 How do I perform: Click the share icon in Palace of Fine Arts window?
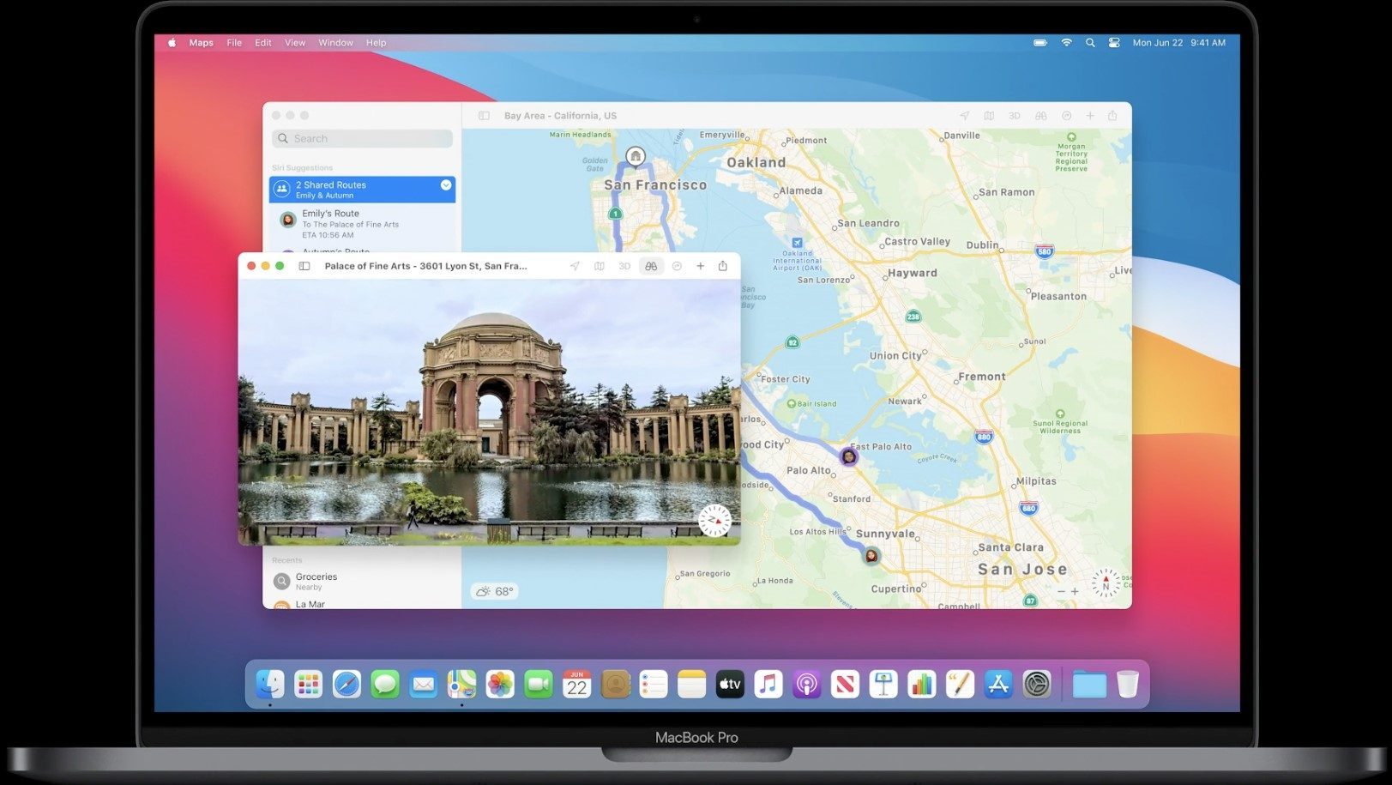(x=723, y=266)
